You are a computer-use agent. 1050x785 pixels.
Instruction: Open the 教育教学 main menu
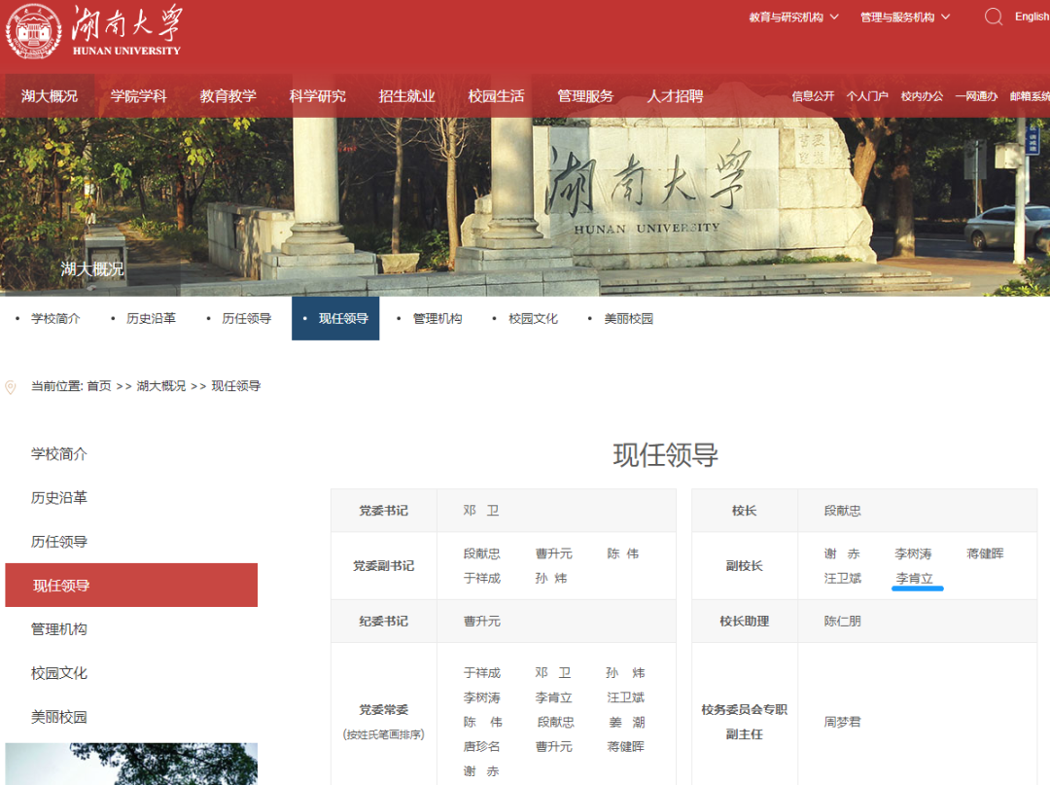(x=227, y=95)
